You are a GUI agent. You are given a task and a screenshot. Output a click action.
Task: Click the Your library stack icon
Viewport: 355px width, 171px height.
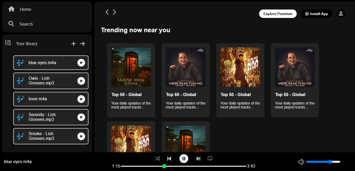(x=8, y=42)
